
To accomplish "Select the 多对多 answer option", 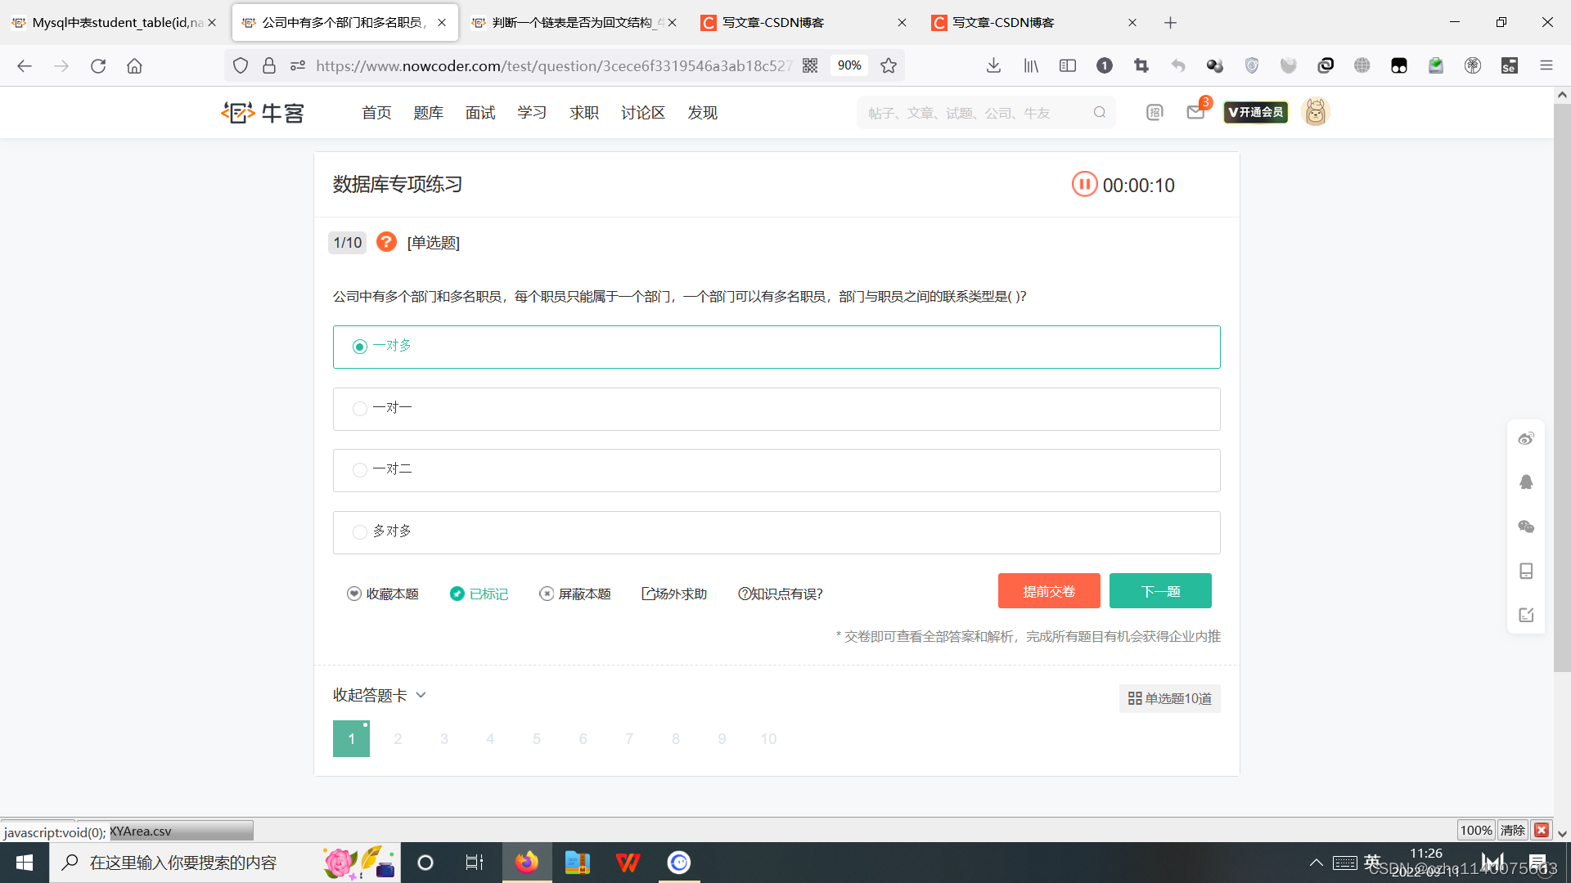I will click(360, 531).
